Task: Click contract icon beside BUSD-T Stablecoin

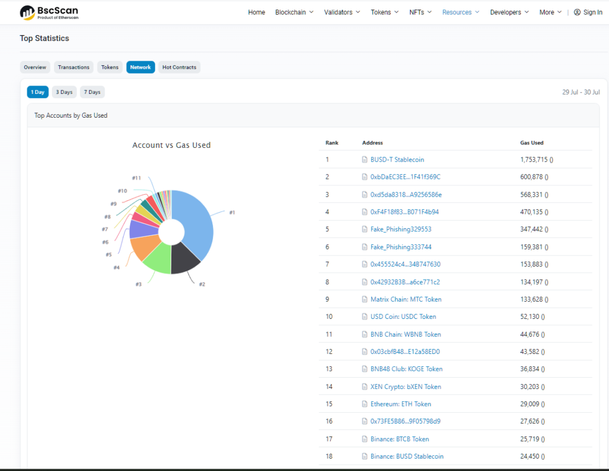Action: (365, 160)
